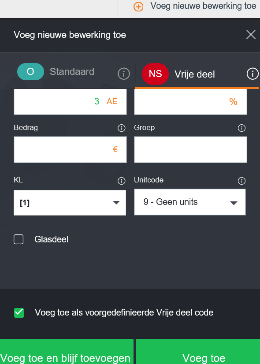
Task: Click Voeg toe en blijf toevoegen button
Action: click(x=67, y=352)
